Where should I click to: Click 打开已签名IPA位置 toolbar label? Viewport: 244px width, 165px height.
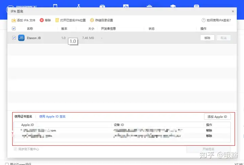73,20
